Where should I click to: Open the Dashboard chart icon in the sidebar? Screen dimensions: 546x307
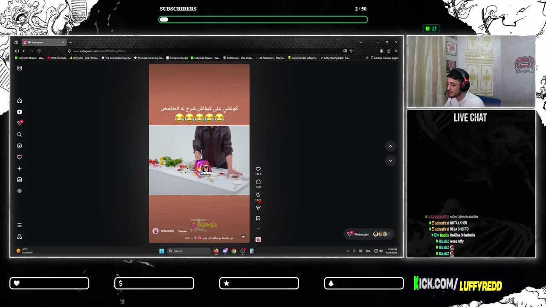click(19, 180)
